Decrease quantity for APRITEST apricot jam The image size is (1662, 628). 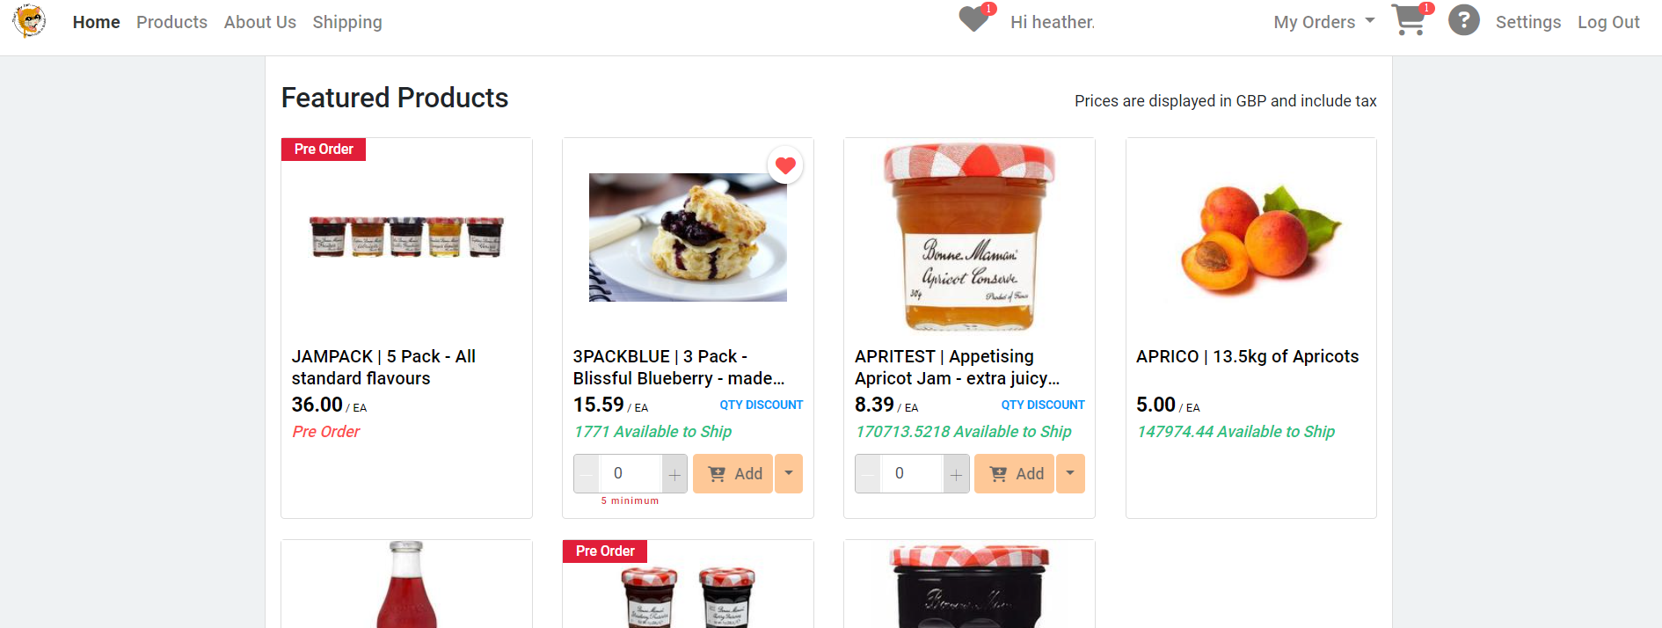tap(868, 474)
